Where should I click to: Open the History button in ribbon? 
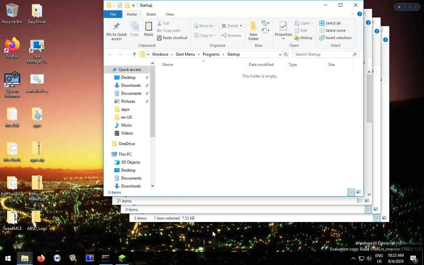303,38
